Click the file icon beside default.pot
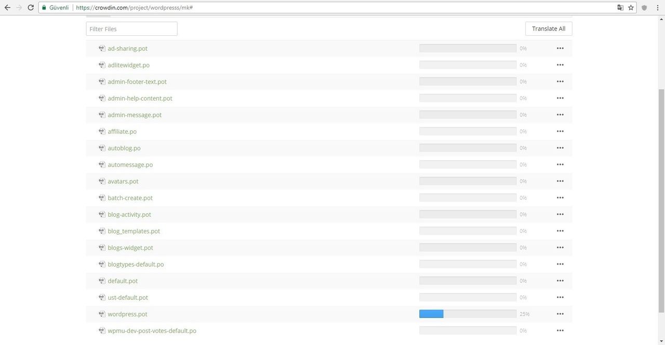The image size is (665, 345). (x=102, y=281)
